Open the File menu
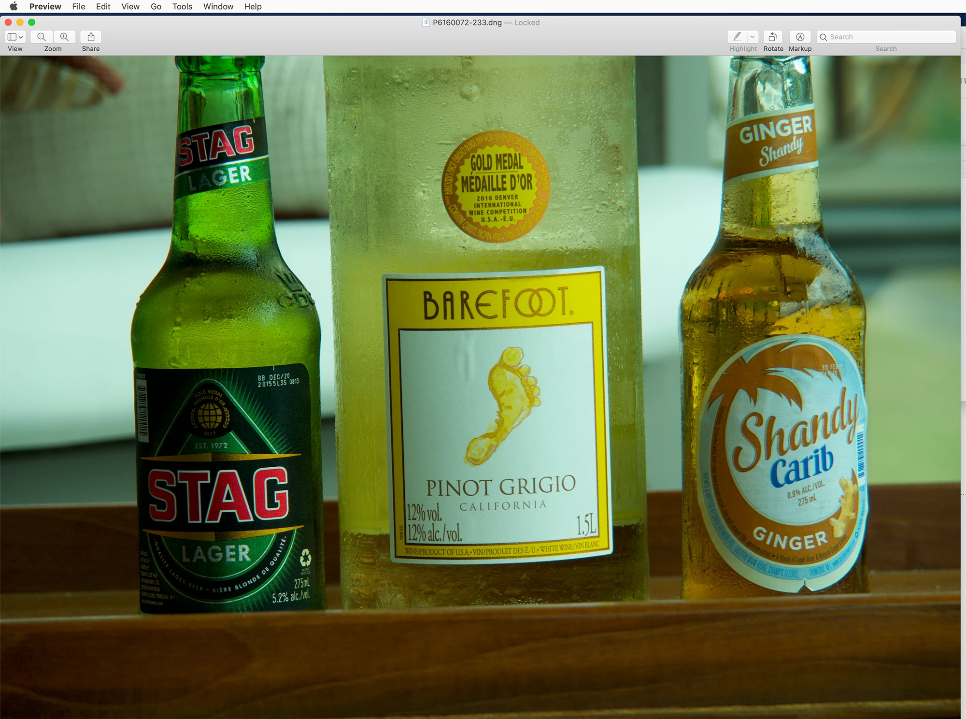 coord(78,6)
